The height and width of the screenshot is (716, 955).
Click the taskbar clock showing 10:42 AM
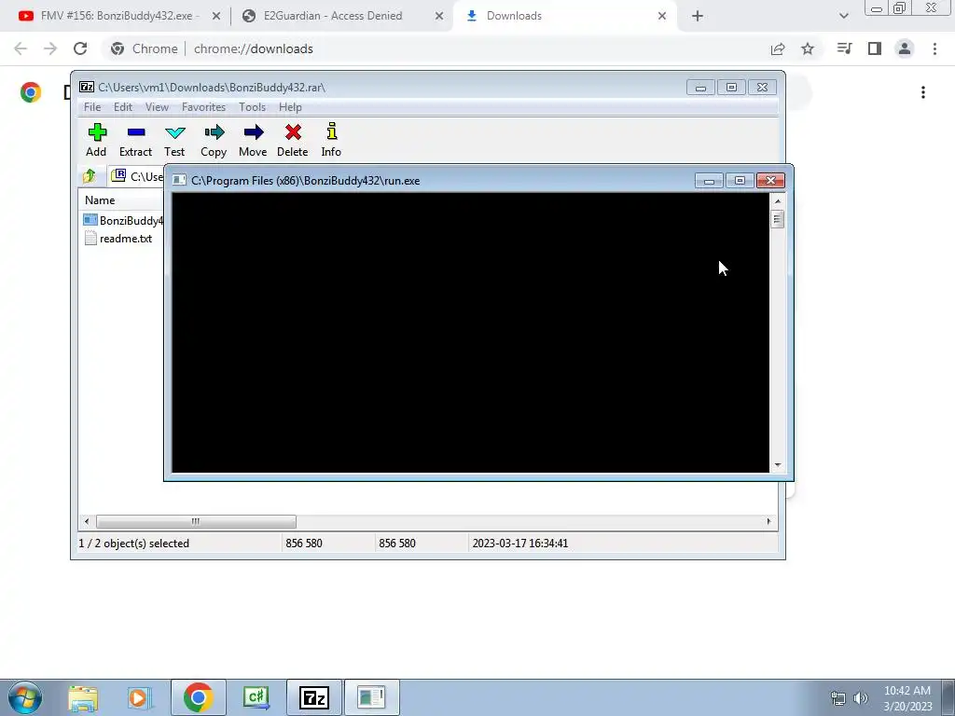pos(907,698)
